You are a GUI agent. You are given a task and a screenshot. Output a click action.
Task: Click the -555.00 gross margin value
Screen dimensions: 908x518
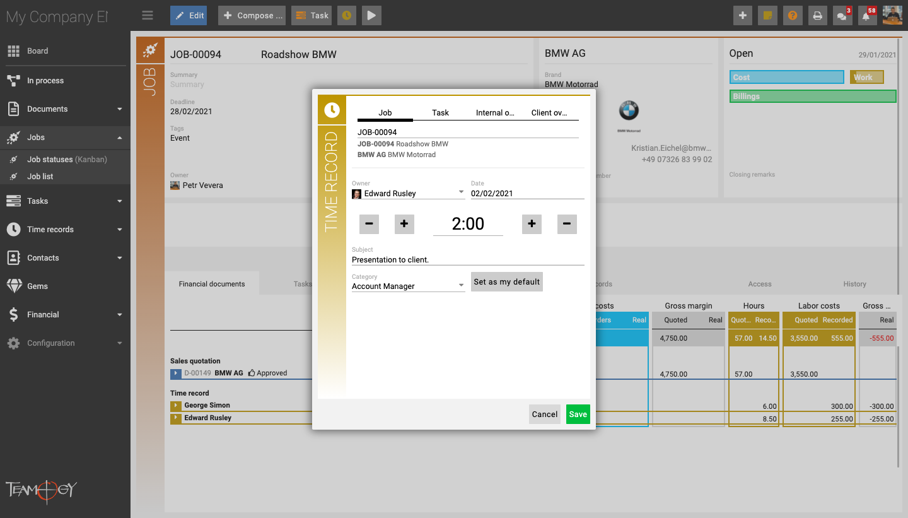click(881, 338)
